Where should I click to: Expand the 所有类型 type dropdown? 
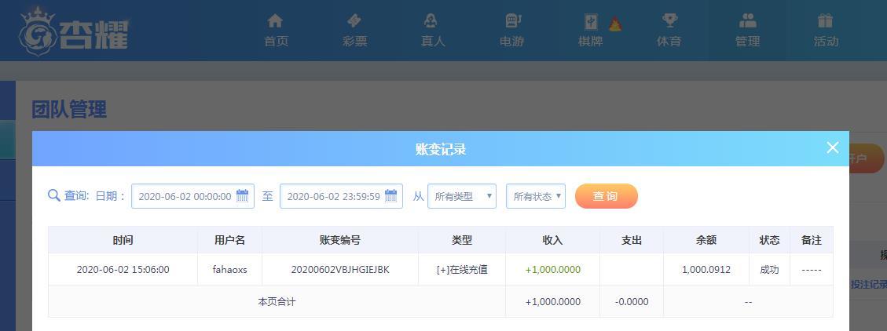click(462, 196)
